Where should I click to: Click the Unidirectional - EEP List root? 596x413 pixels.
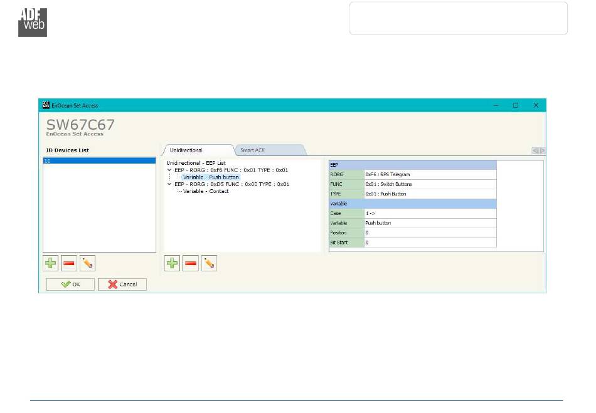coord(196,163)
